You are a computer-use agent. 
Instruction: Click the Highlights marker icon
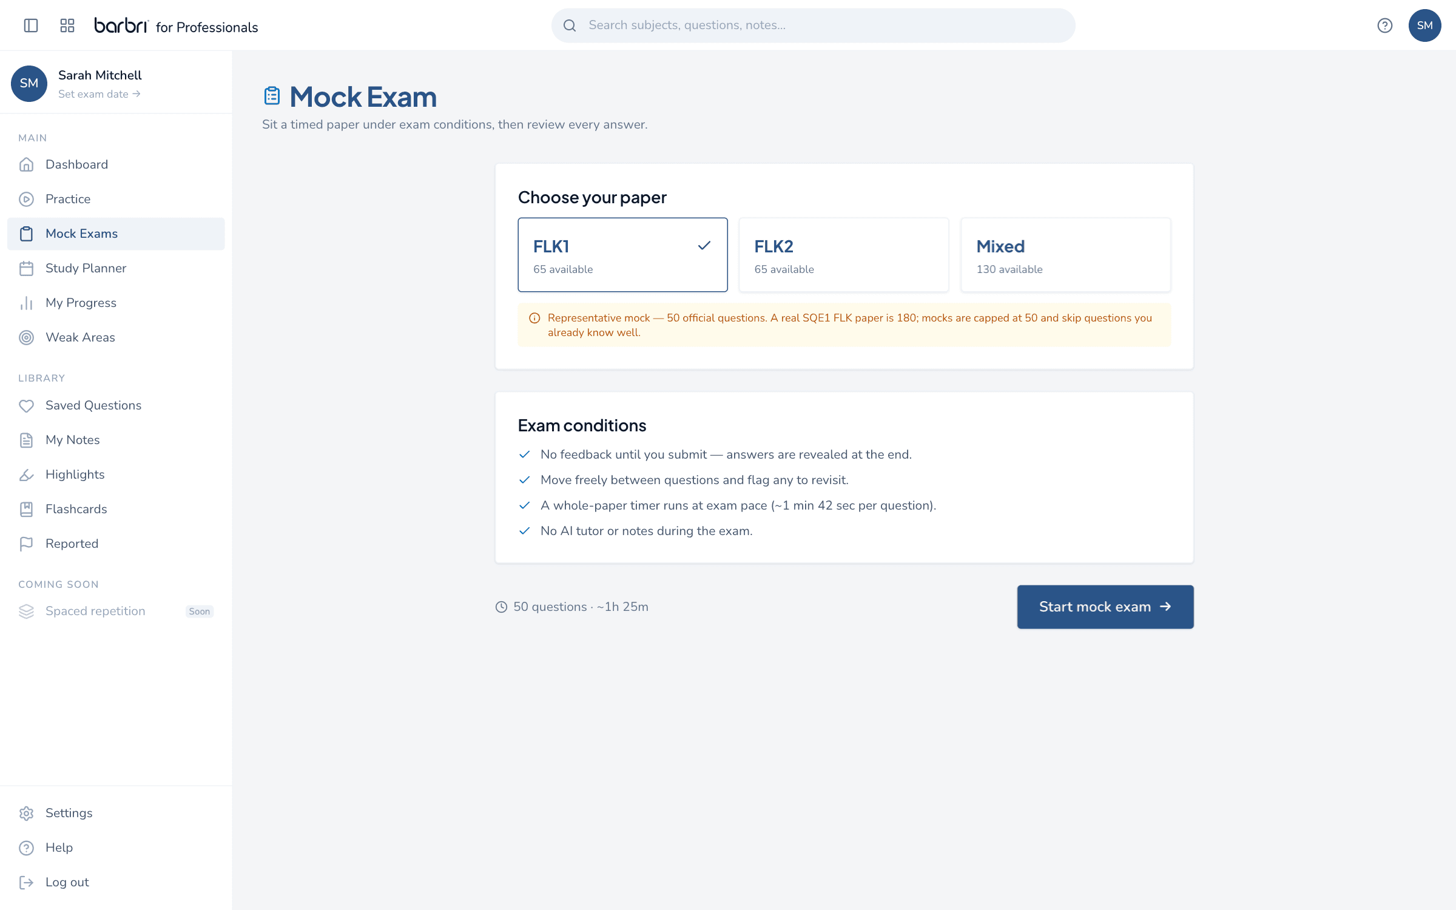(x=26, y=474)
